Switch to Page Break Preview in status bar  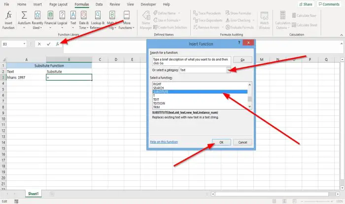click(294, 201)
